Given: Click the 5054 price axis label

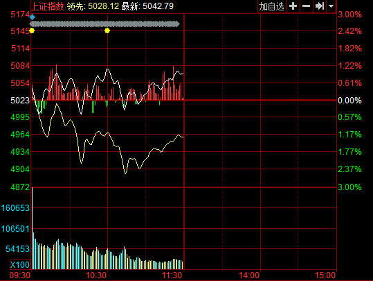Looking at the screenshot, I should [20, 83].
